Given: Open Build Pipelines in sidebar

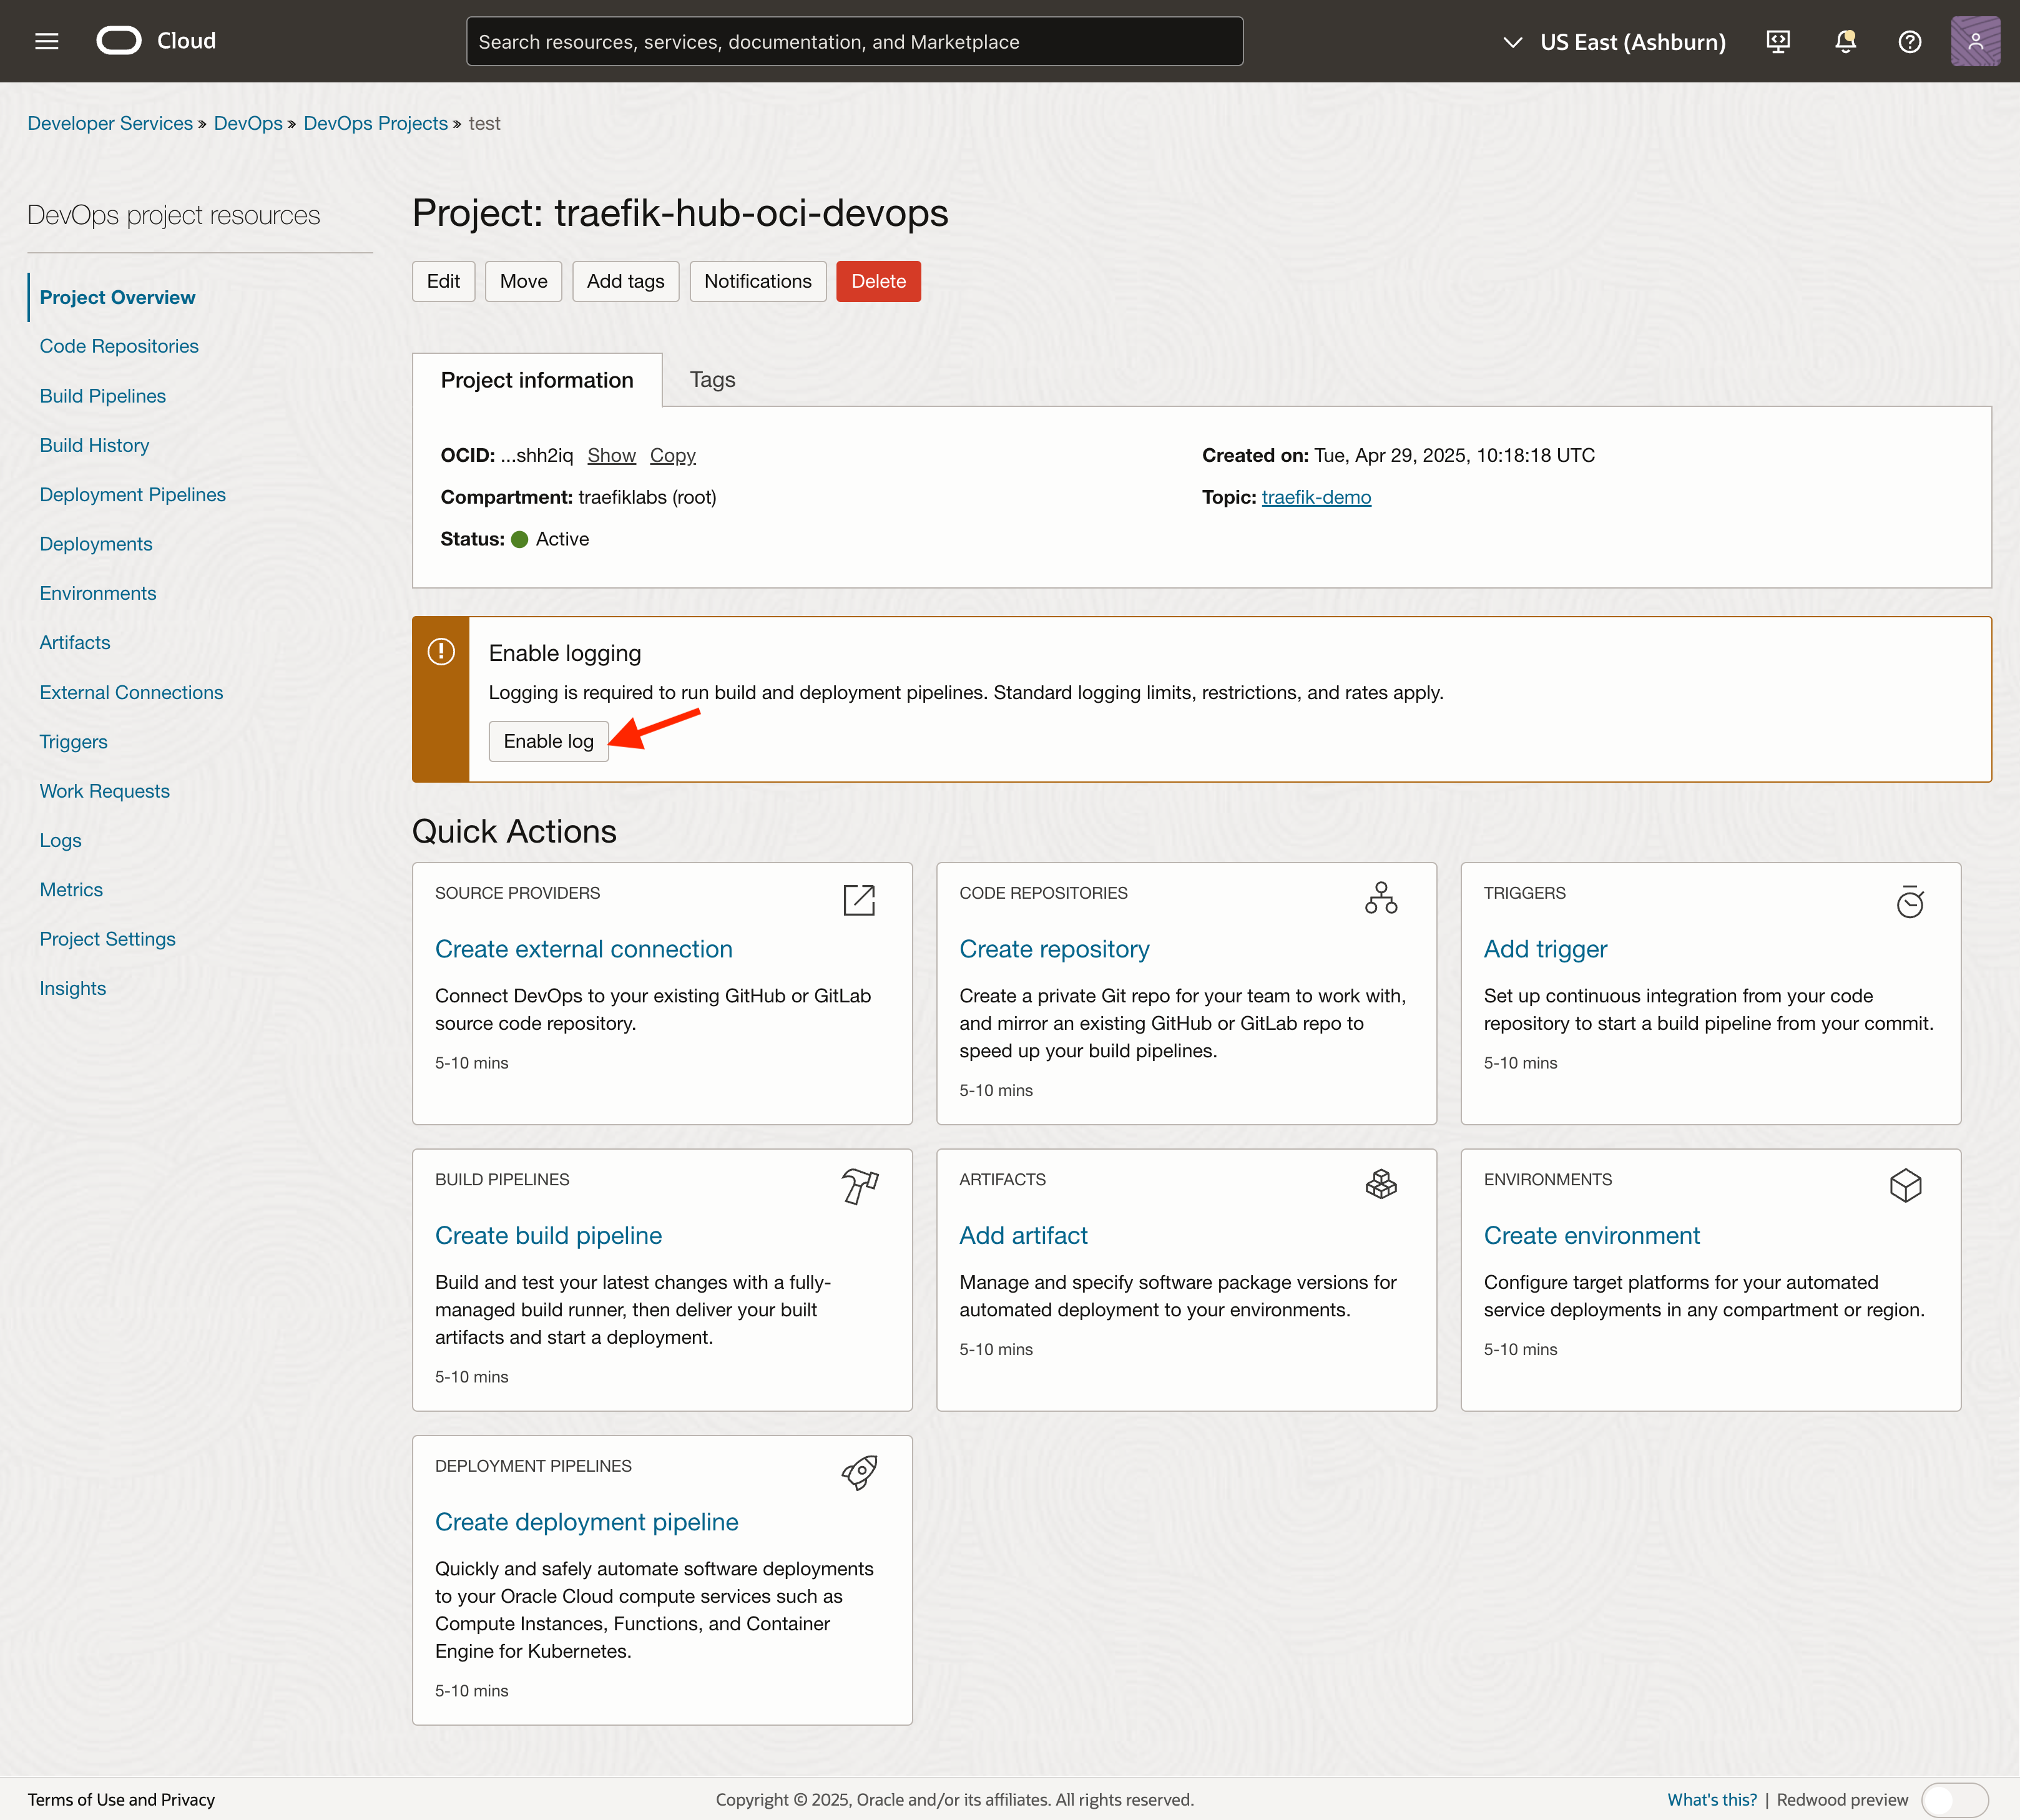Looking at the screenshot, I should pyautogui.click(x=103, y=396).
